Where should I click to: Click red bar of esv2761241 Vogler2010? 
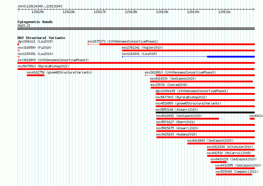(188, 50)
